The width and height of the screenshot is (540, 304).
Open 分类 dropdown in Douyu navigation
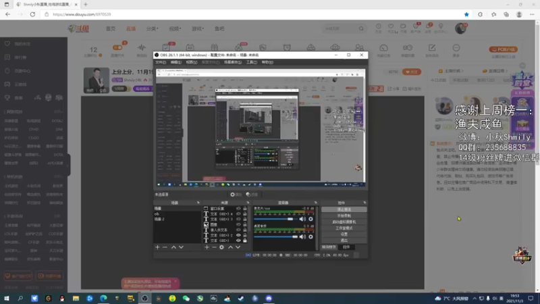tap(153, 28)
